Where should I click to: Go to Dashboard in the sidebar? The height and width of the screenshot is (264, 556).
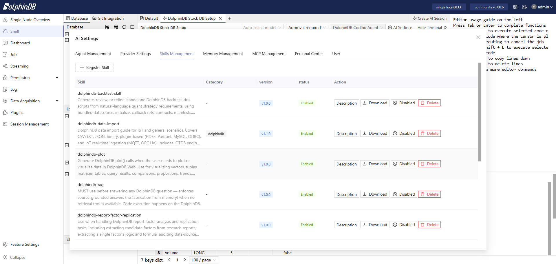click(x=32, y=43)
